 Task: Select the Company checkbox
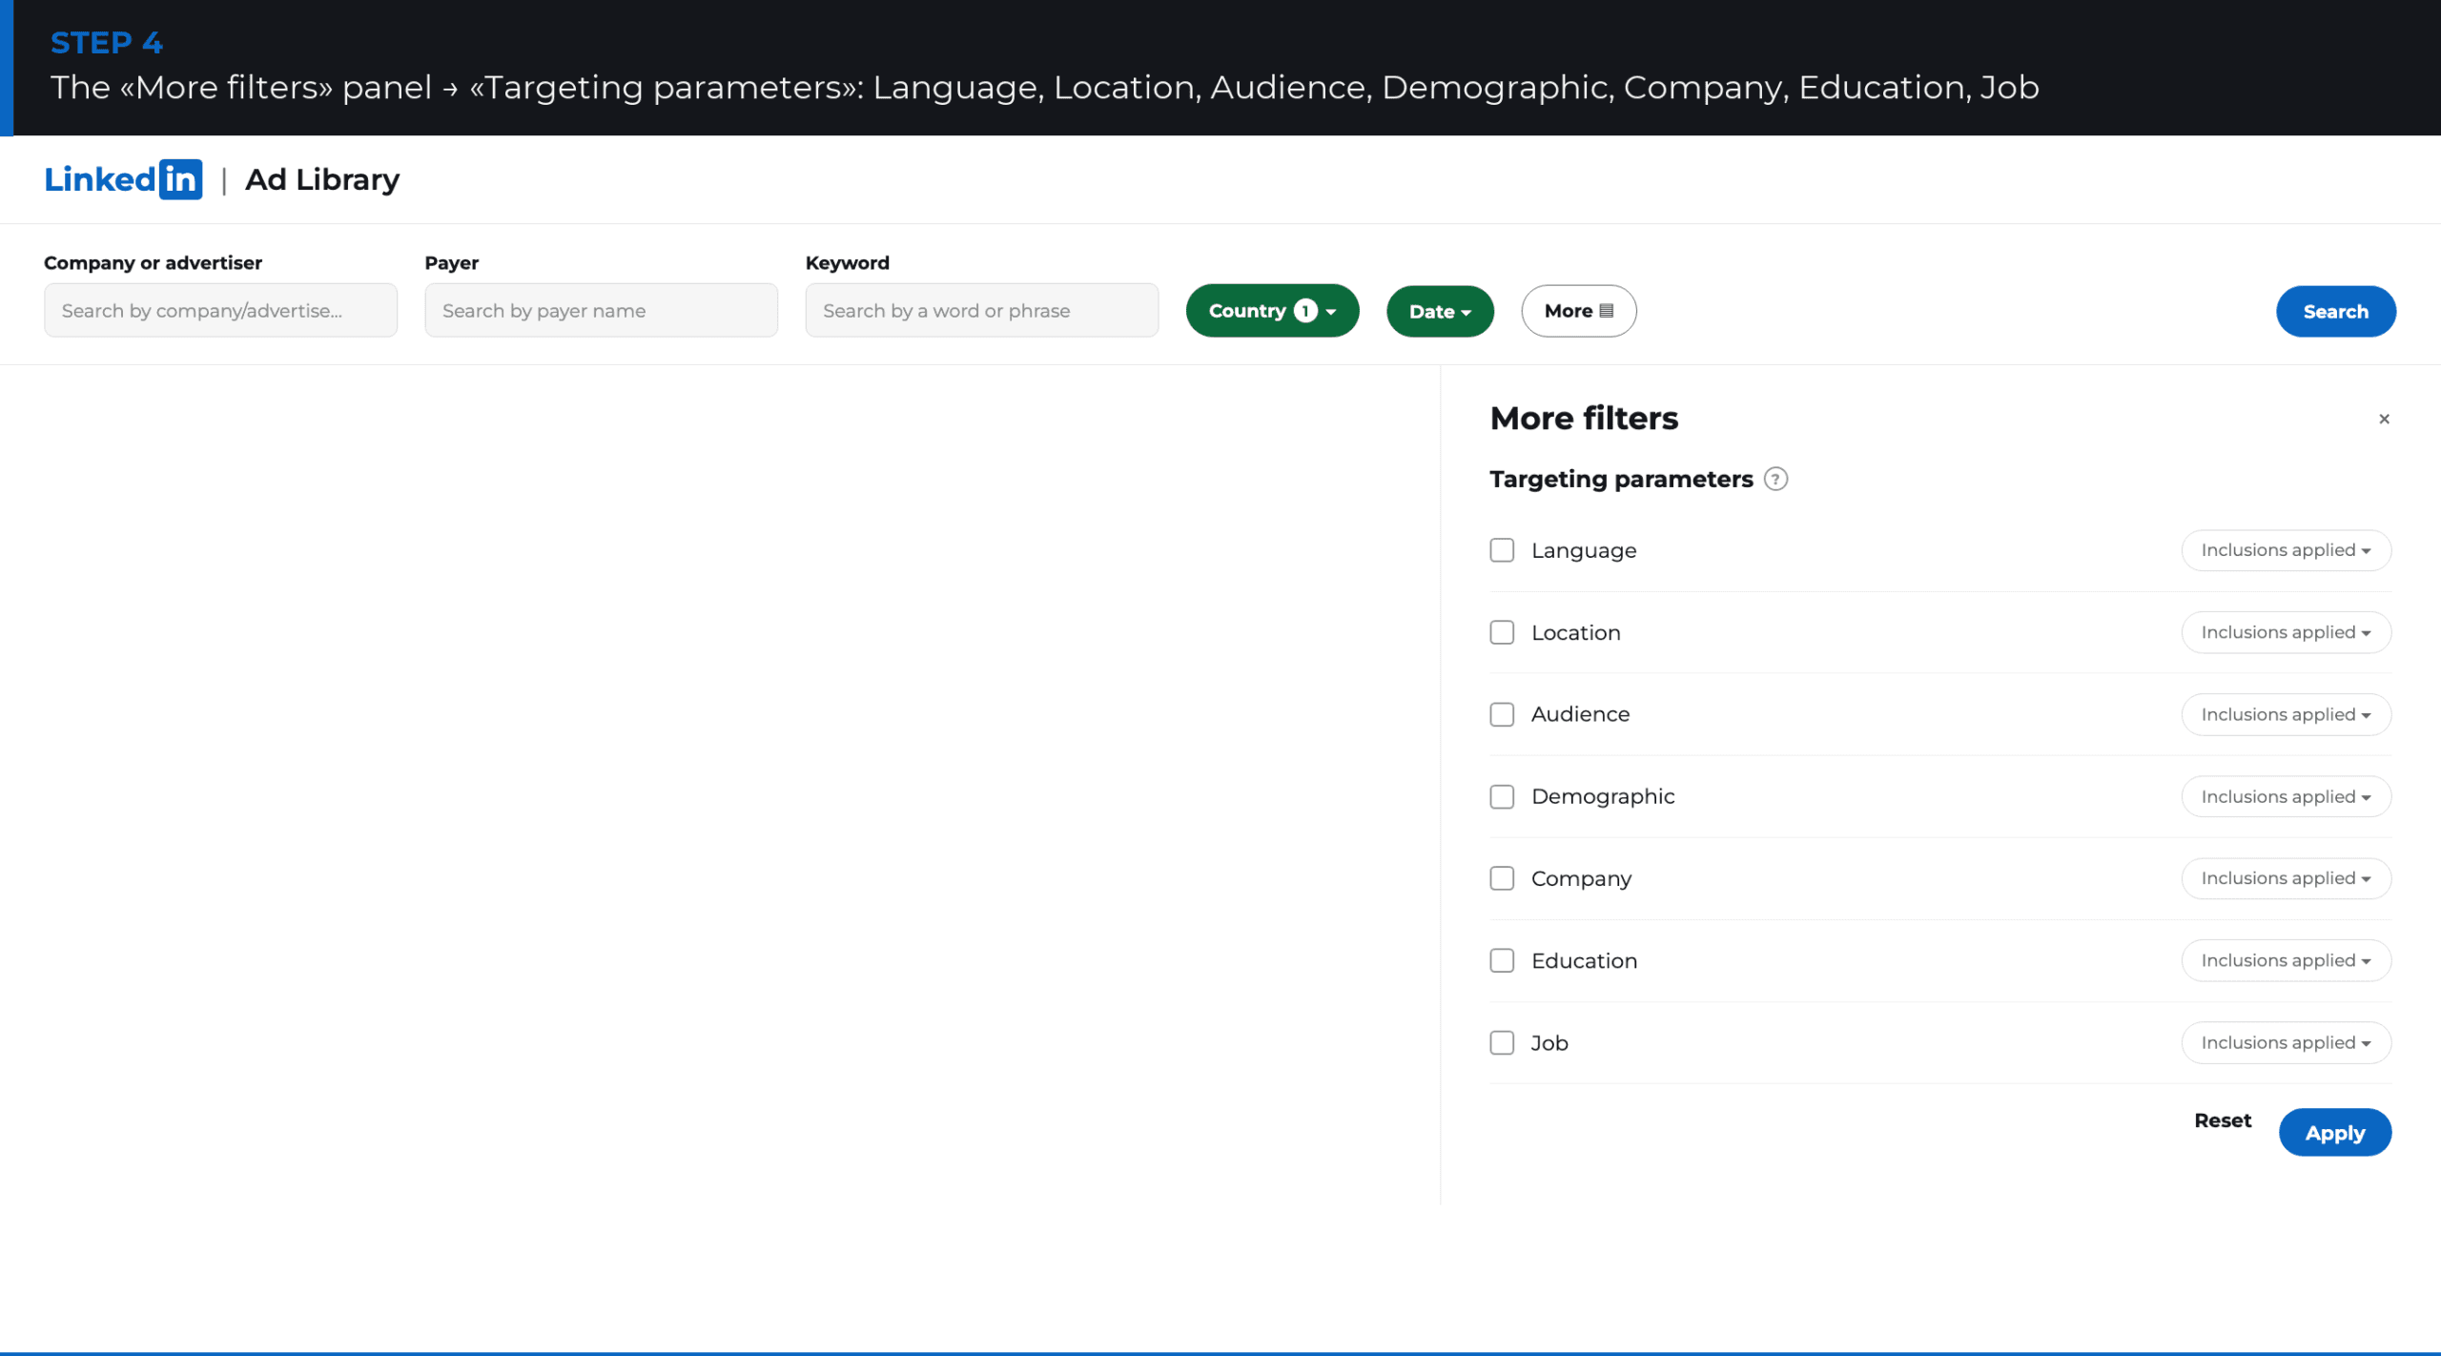pos(1502,878)
